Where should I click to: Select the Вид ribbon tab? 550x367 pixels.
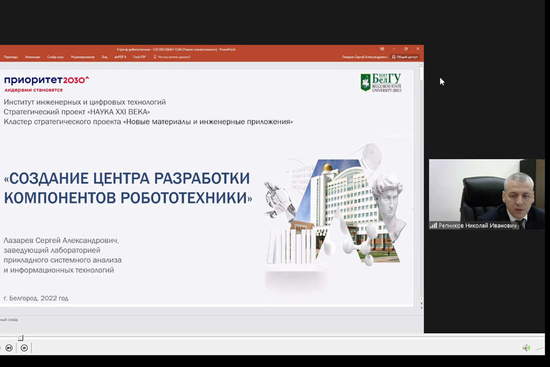click(x=105, y=57)
